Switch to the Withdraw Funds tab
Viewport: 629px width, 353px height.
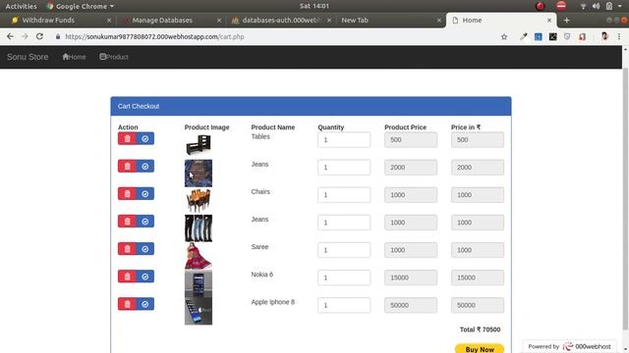click(61, 20)
